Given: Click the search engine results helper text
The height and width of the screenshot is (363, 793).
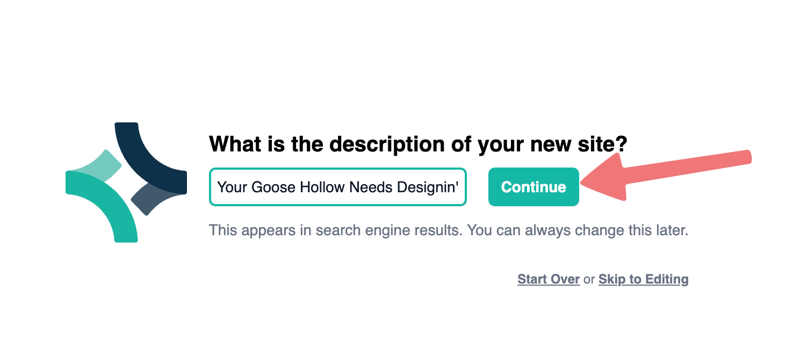Looking at the screenshot, I should coord(449,231).
